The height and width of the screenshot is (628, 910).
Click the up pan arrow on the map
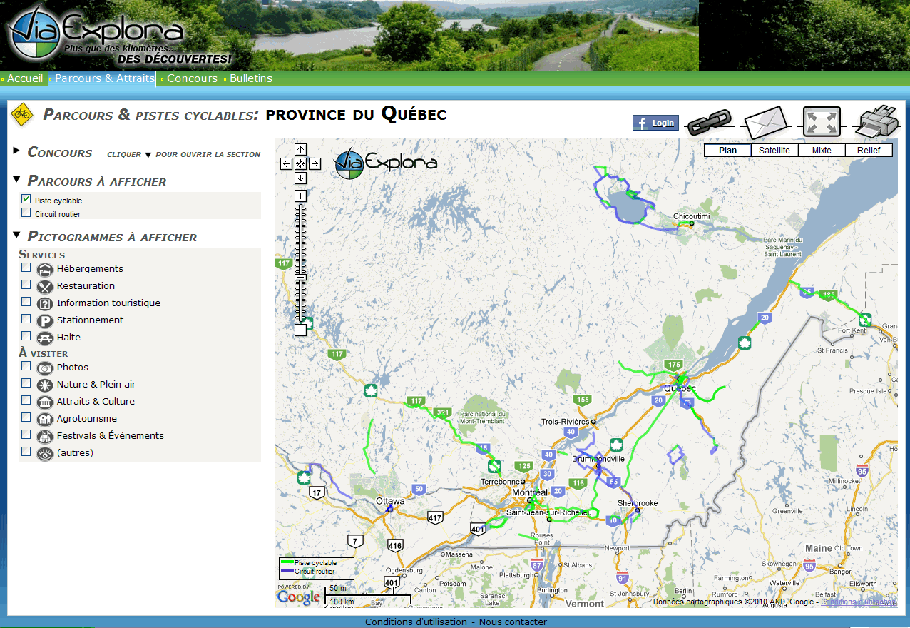[300, 150]
